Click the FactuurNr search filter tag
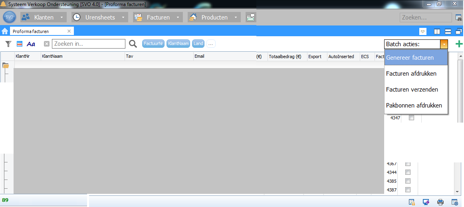Screen dimensions: 464x207 (x=153, y=44)
